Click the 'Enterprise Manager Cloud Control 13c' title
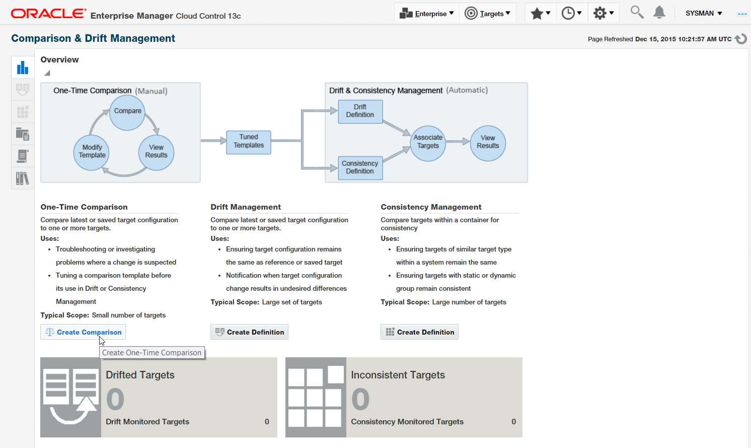Image resolution: width=751 pixels, height=448 pixels. pyautogui.click(x=166, y=16)
